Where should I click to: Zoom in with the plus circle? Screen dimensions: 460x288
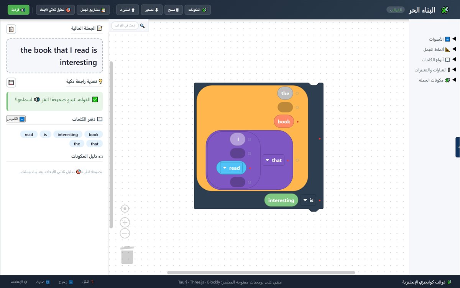(125, 222)
